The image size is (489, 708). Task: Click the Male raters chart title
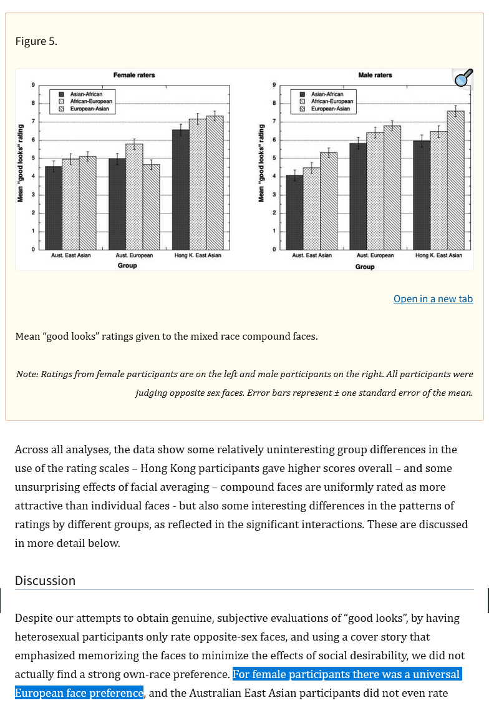[375, 75]
